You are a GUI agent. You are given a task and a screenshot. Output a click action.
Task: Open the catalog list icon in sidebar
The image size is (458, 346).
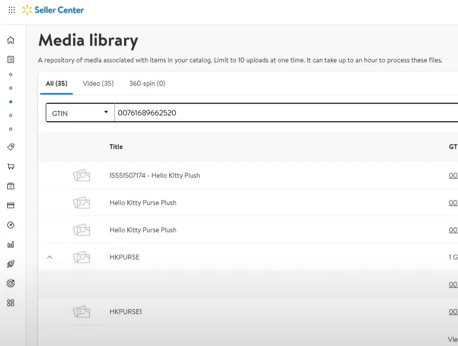point(11,59)
